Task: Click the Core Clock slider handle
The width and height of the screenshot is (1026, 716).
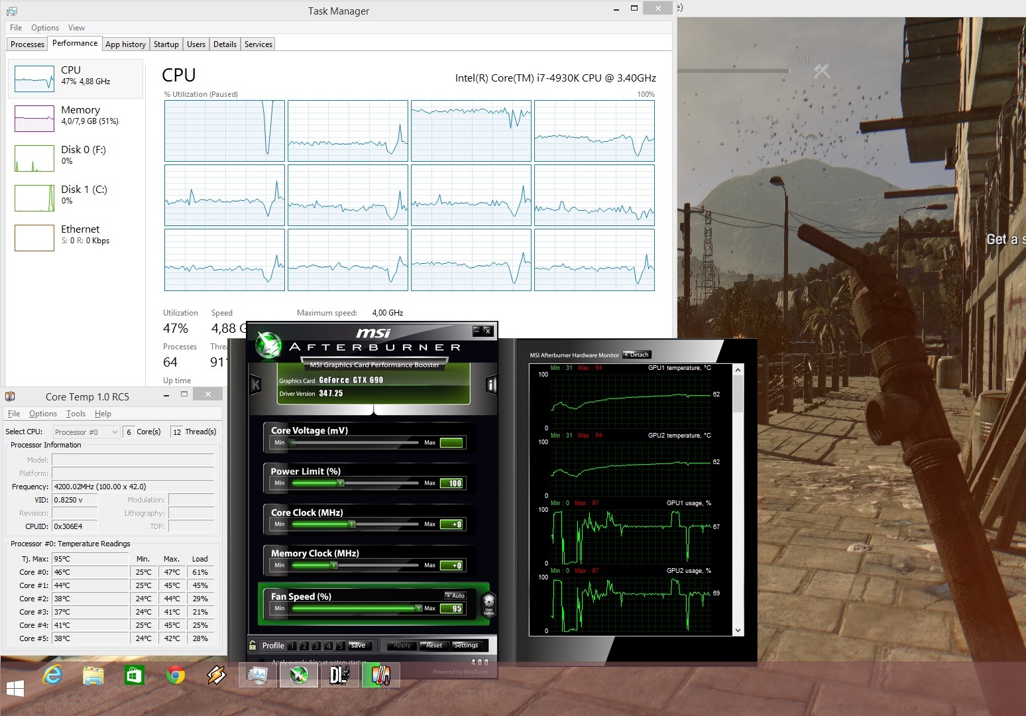Action: click(352, 524)
